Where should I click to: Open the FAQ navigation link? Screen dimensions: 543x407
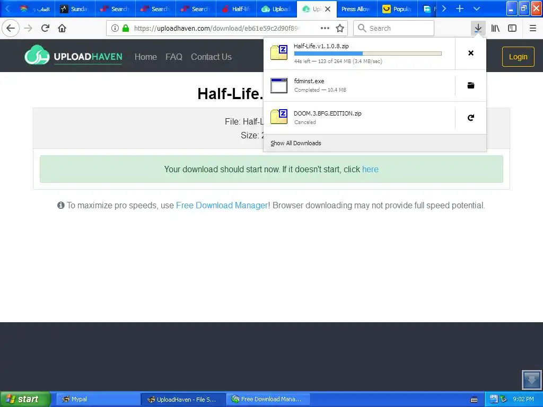pos(174,57)
